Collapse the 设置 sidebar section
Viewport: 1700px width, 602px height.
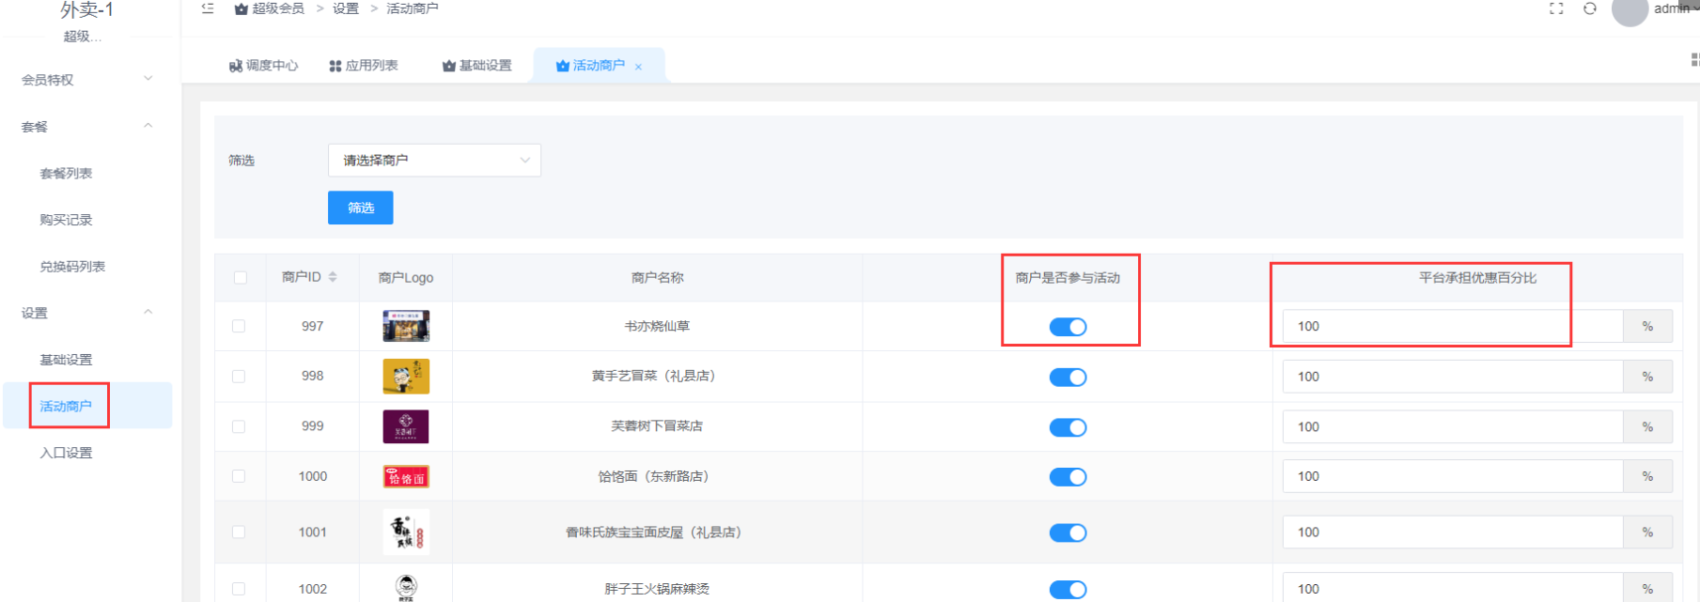pyautogui.click(x=87, y=313)
